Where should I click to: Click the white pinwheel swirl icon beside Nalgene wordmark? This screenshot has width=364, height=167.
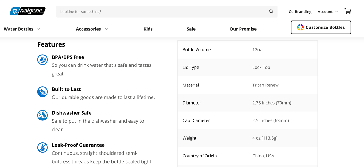[15, 11]
